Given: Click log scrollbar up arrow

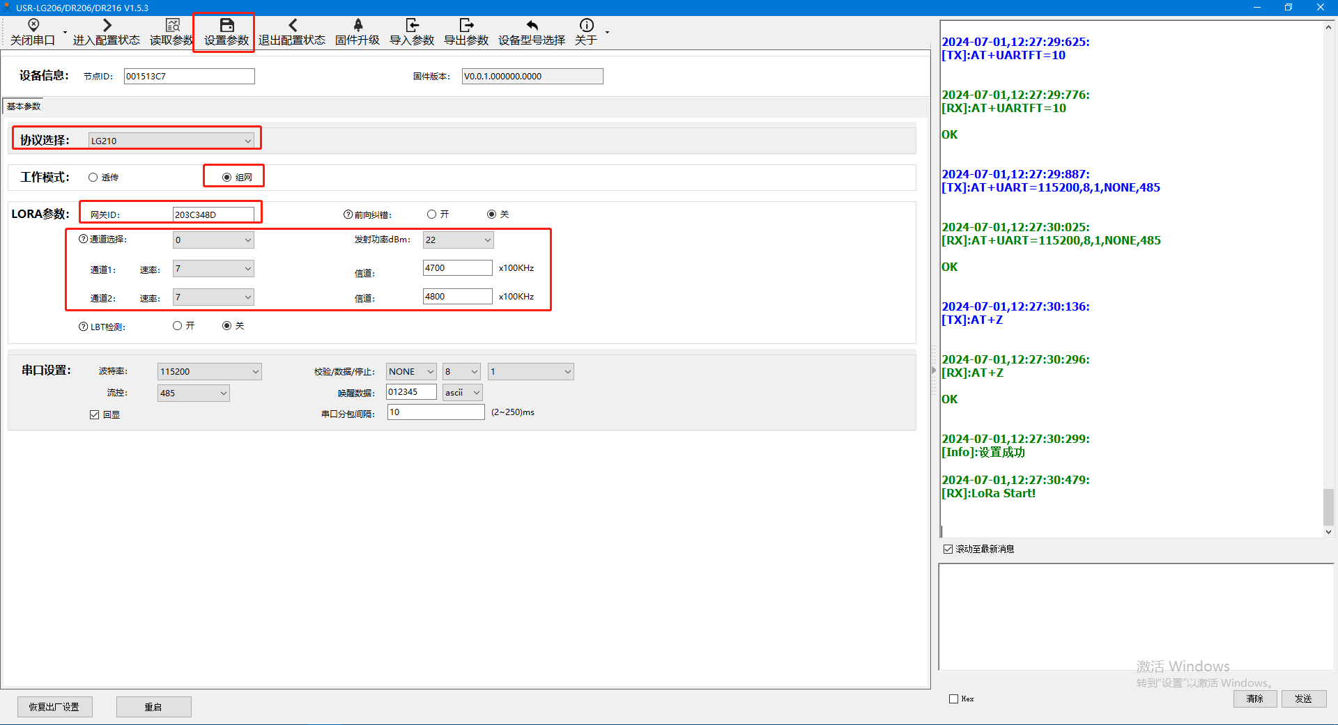Looking at the screenshot, I should 1328,27.
